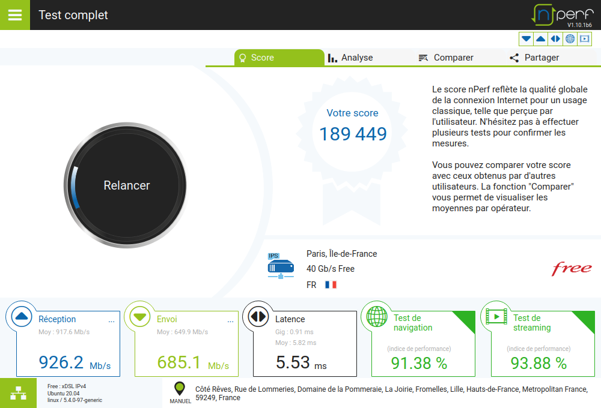Click the Free : xDSL IPv4 connection info
The image size is (601, 408).
click(x=67, y=386)
